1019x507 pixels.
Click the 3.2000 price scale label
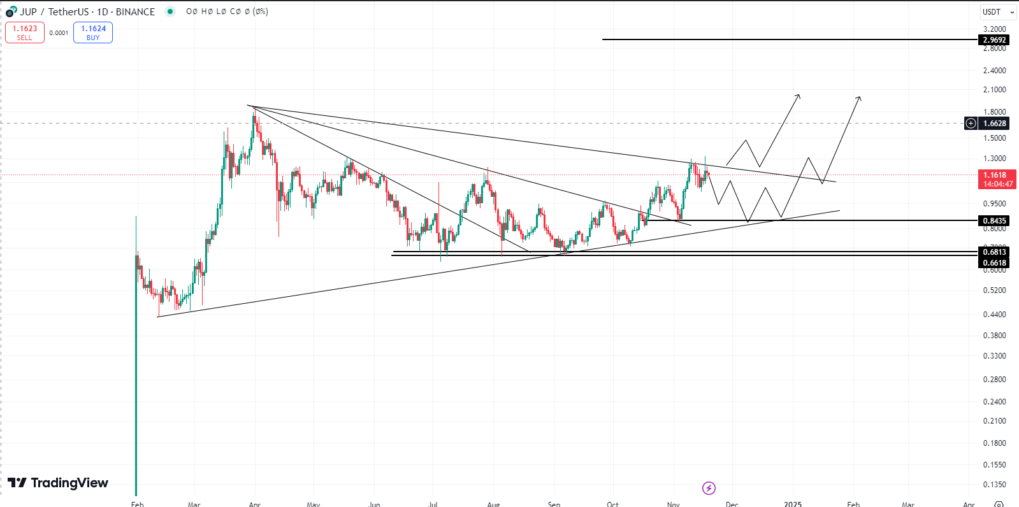[x=994, y=29]
